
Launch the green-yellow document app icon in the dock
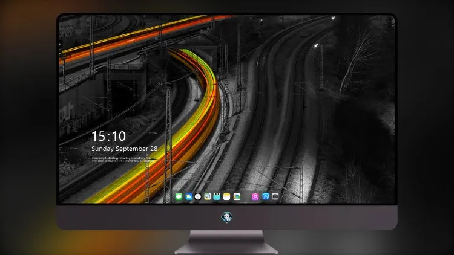tap(208, 197)
